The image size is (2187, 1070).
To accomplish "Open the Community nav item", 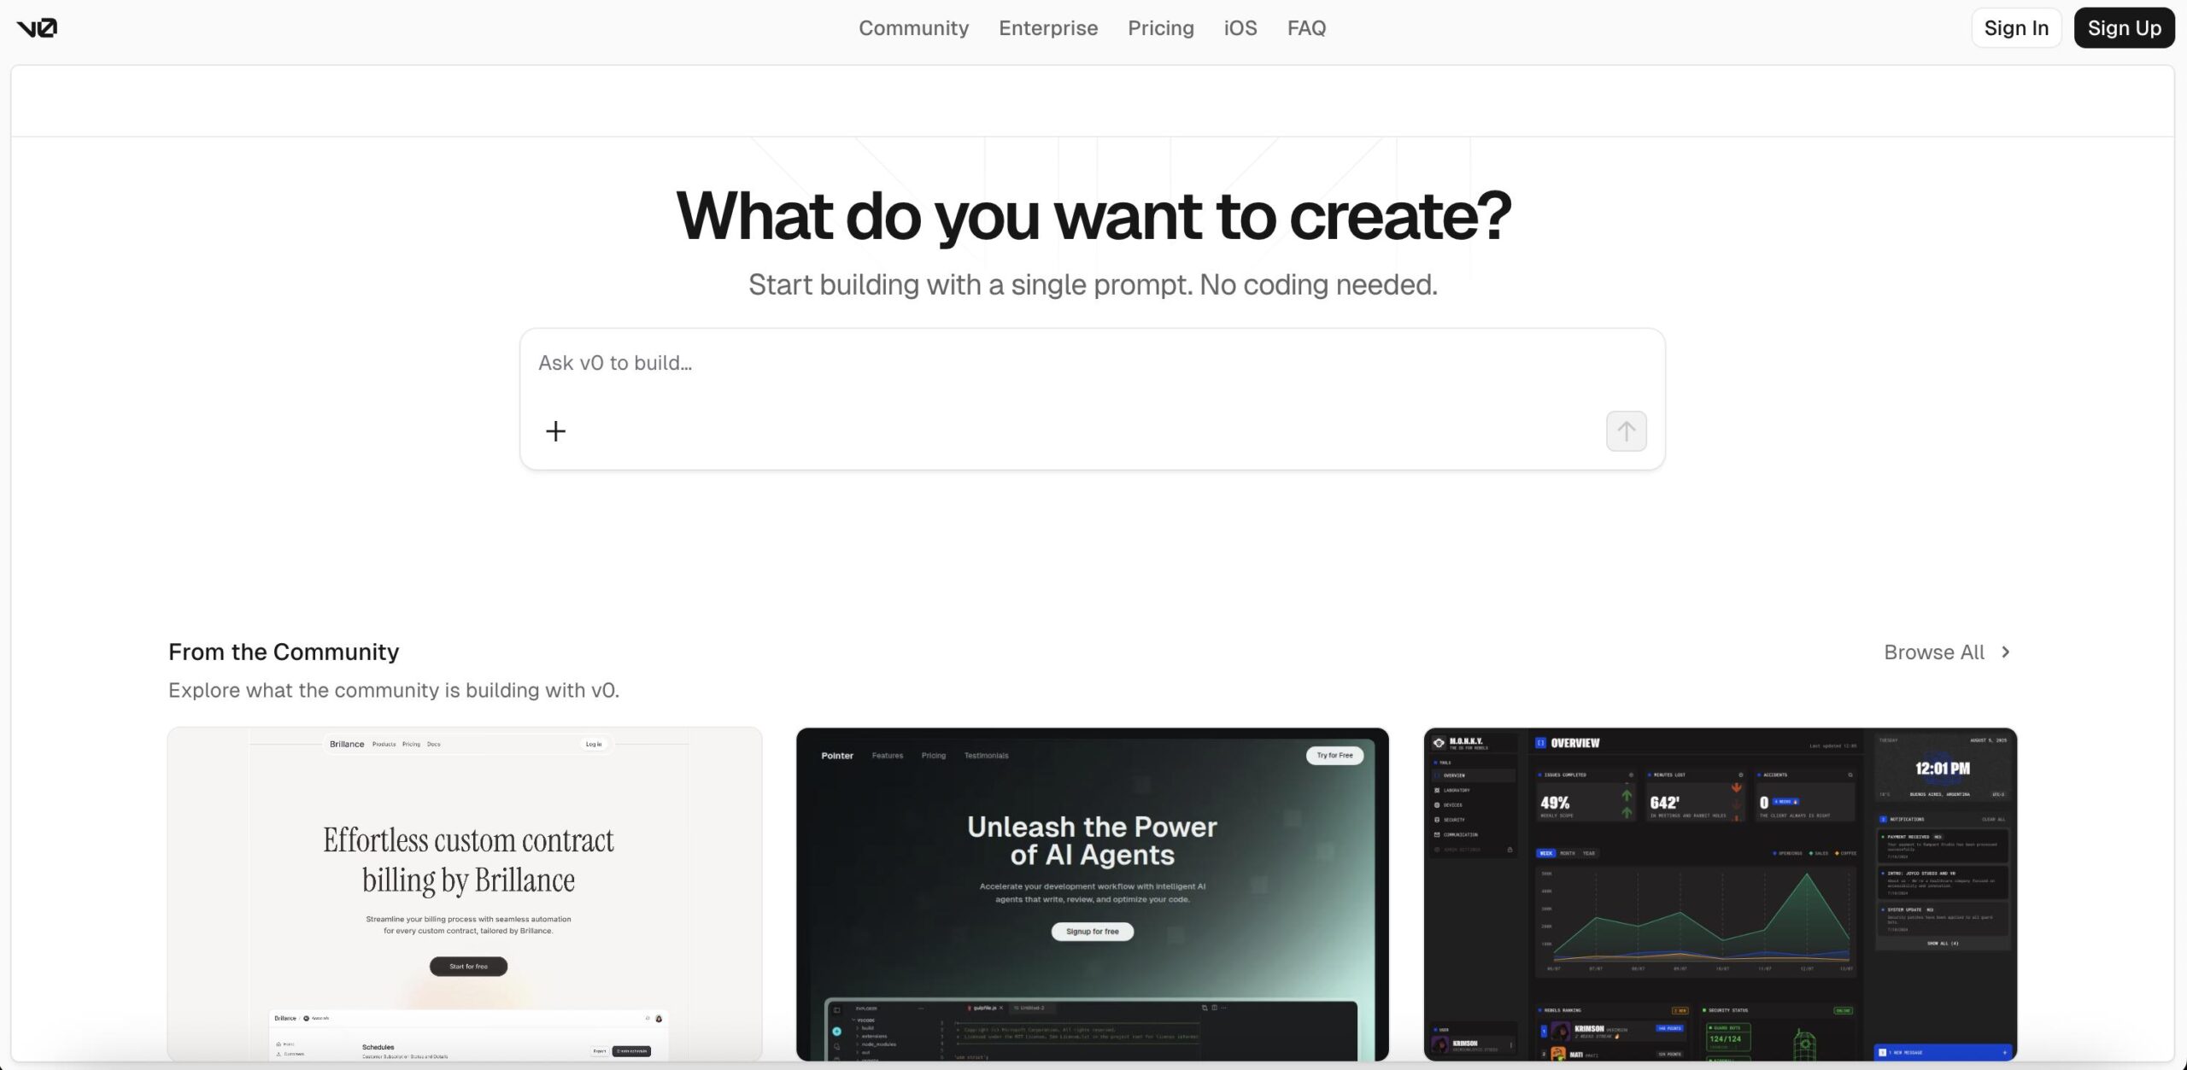I will coord(913,28).
